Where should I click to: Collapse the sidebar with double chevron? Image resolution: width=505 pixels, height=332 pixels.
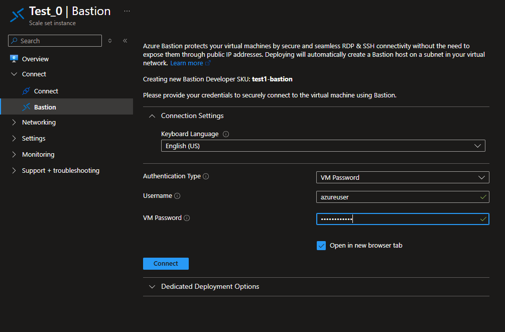click(x=125, y=41)
